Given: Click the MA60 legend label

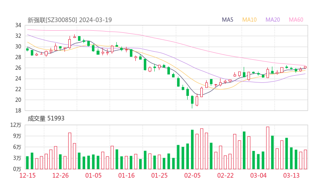Looking at the screenshot, I should click(x=296, y=20).
